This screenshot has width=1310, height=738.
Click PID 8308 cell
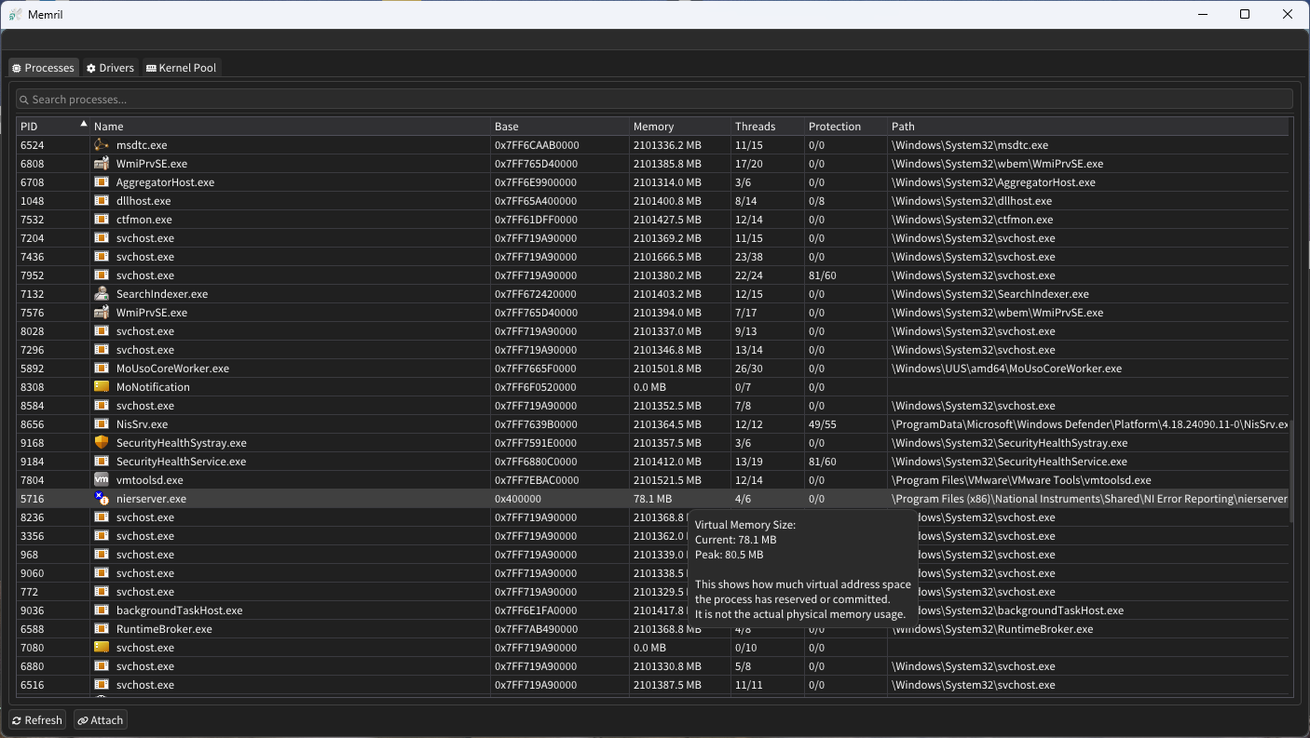[x=32, y=387]
